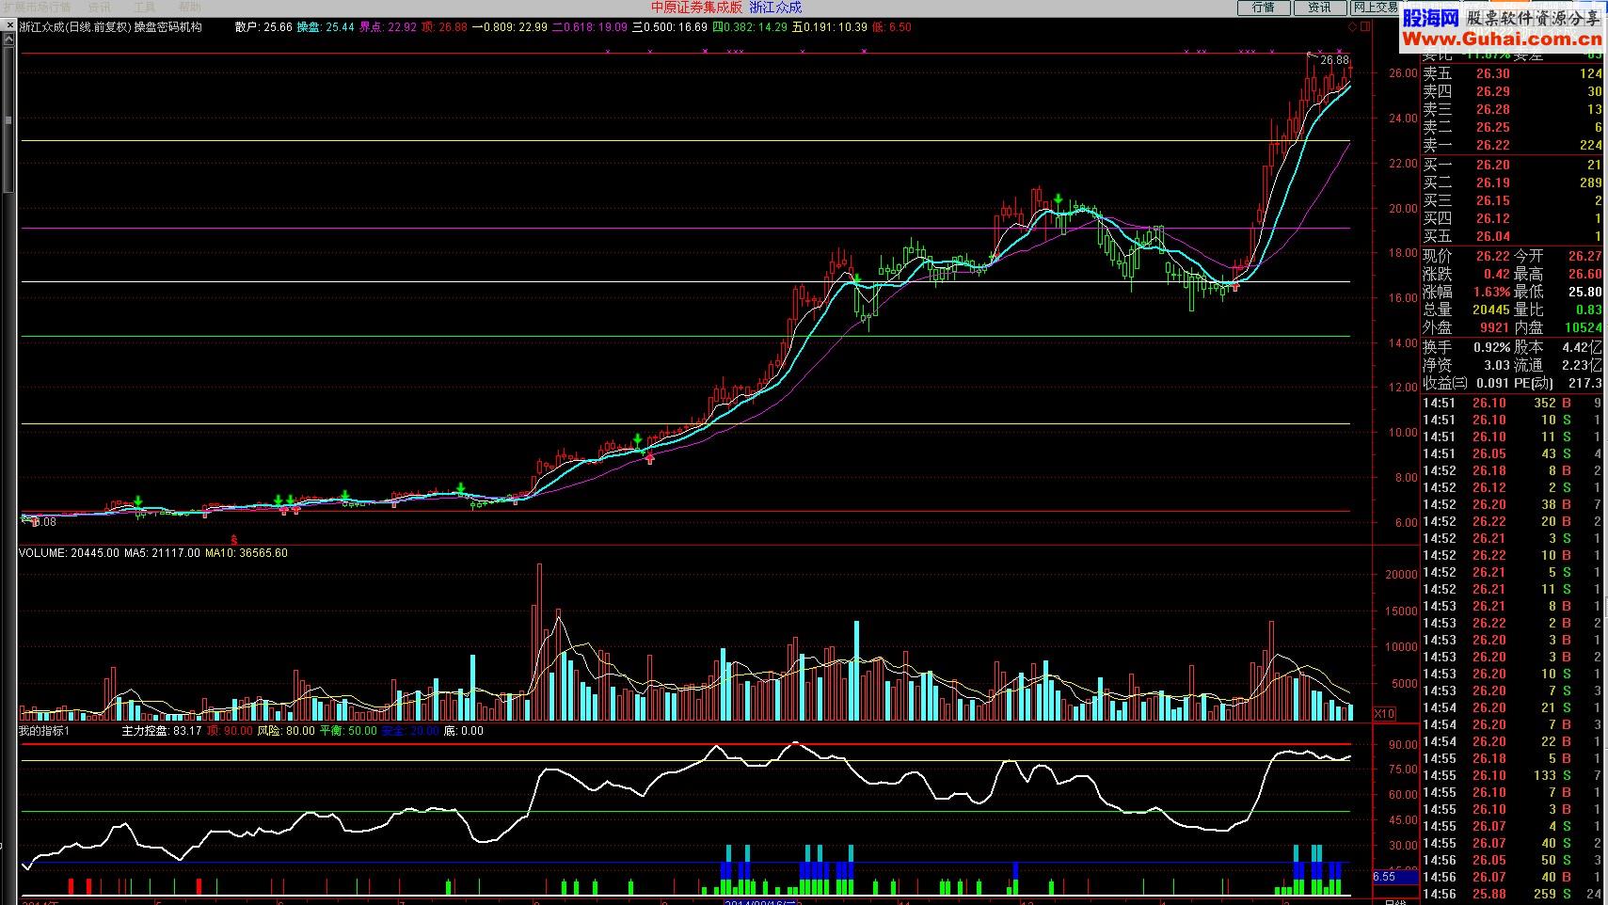The height and width of the screenshot is (905, 1608).
Task: Click the 今开 26.27 quote value
Action: [1584, 256]
